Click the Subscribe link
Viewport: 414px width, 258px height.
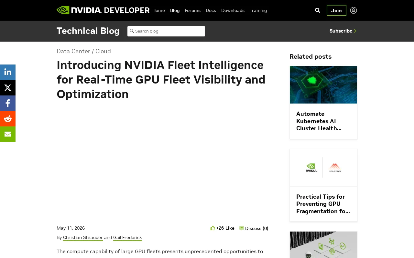pyautogui.click(x=343, y=31)
